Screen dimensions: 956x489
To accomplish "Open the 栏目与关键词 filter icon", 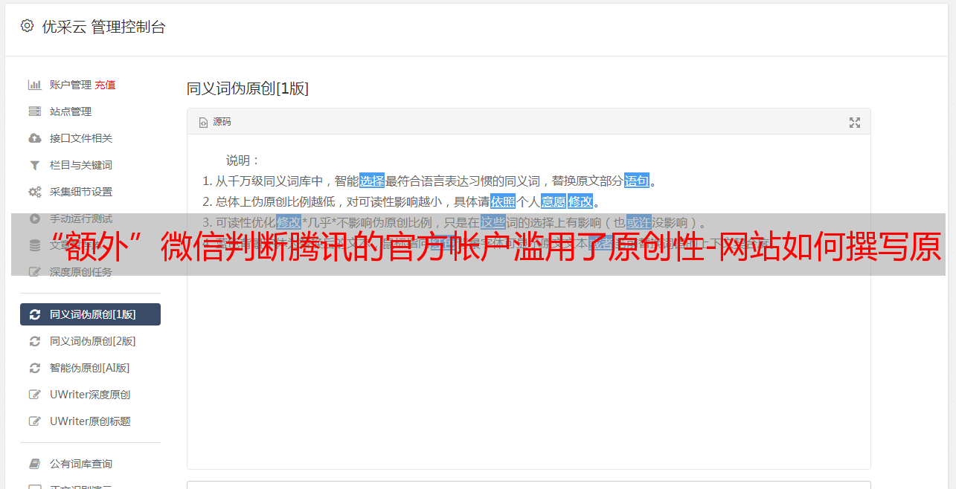I will (34, 165).
